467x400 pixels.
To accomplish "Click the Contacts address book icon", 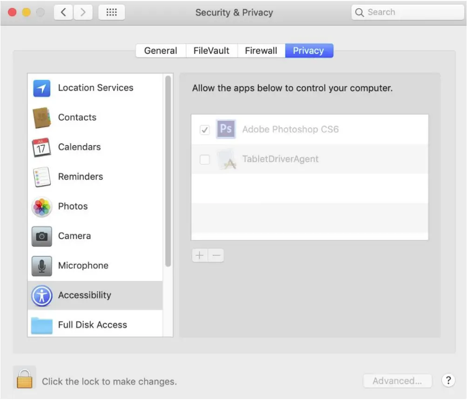I will pos(42,118).
